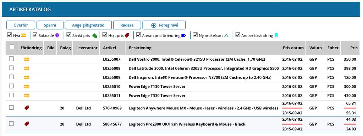Select the checkbox for article L0255010
The image size is (363, 136).
pyautogui.click(x=11, y=86)
